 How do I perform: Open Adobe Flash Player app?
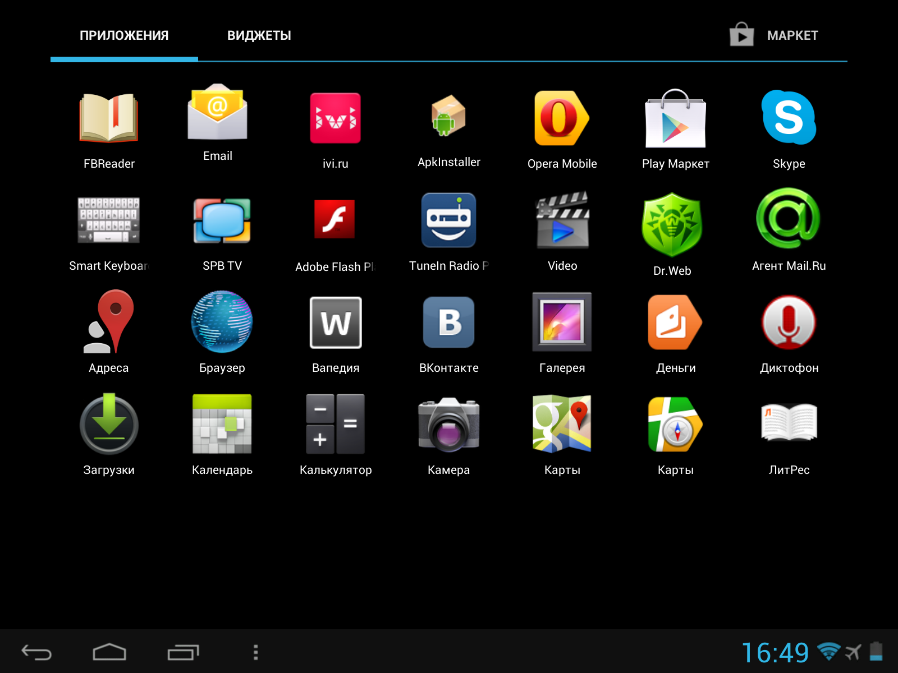[335, 221]
